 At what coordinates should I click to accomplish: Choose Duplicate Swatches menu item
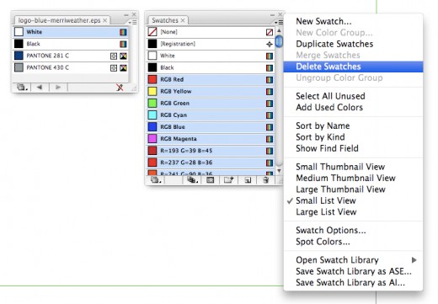[x=334, y=44]
